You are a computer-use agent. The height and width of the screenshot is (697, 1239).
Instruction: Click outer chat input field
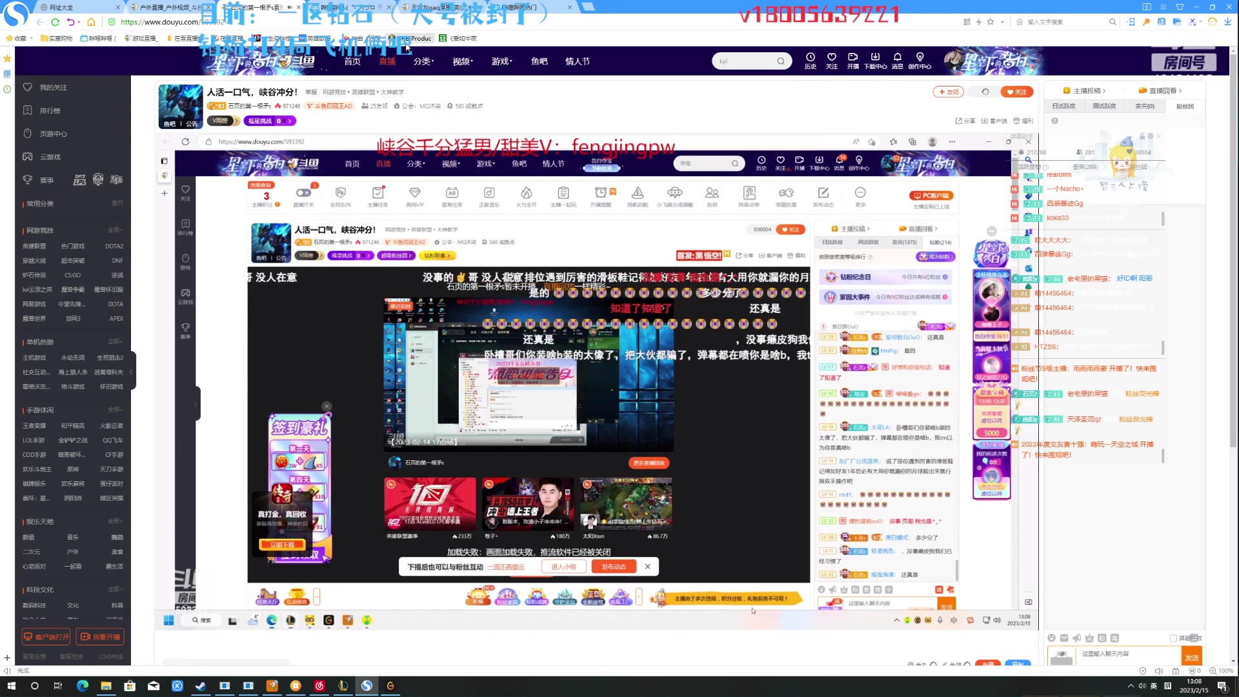(x=1128, y=654)
